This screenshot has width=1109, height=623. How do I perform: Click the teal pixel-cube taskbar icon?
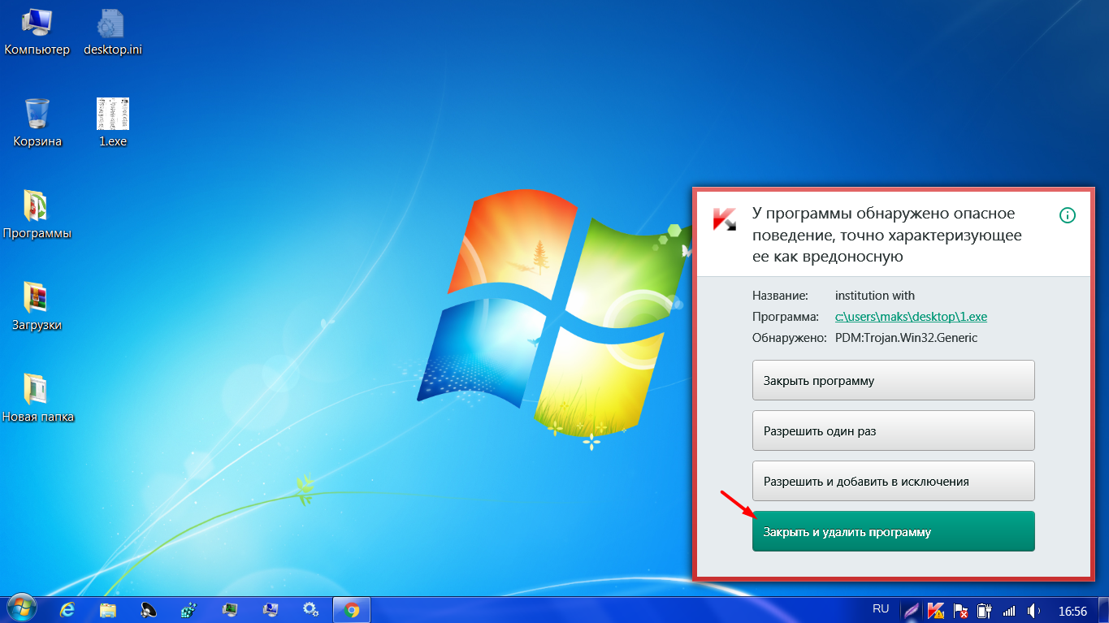(189, 609)
